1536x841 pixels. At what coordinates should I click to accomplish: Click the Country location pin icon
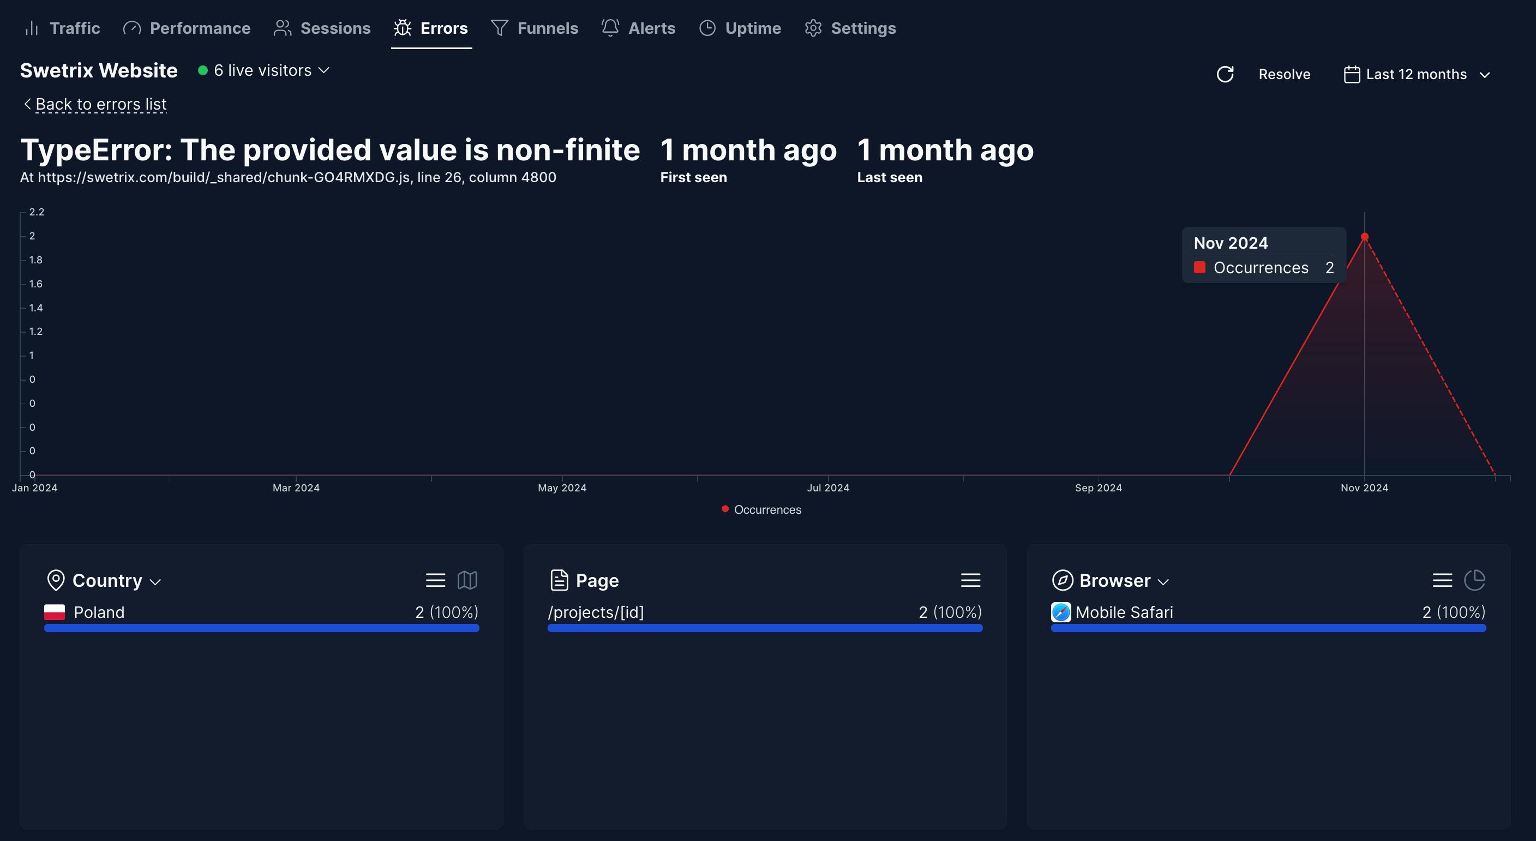coord(56,580)
